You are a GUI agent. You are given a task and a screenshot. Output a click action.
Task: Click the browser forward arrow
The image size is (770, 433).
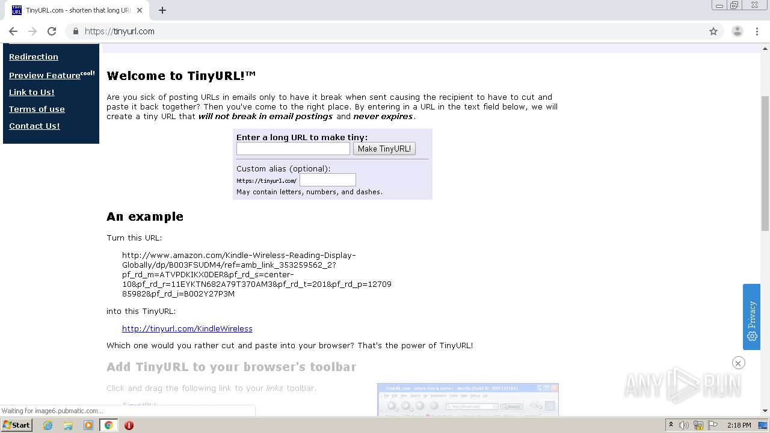pos(32,31)
